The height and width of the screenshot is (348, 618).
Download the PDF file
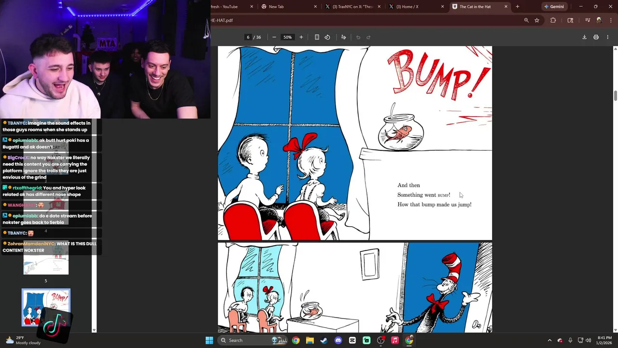tap(584, 37)
